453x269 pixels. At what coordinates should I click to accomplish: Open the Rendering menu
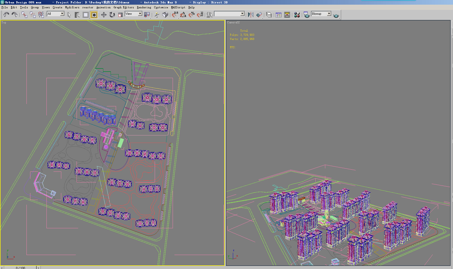144,7
